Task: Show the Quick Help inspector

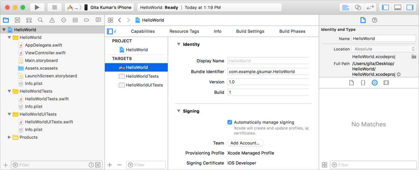Action: pos(374,20)
